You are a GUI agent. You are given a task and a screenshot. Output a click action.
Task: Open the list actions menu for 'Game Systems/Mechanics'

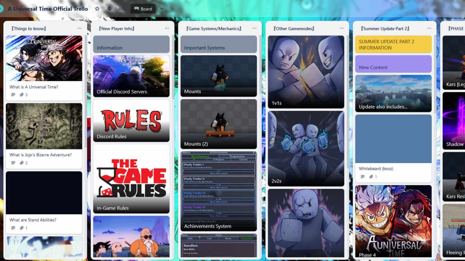point(254,28)
